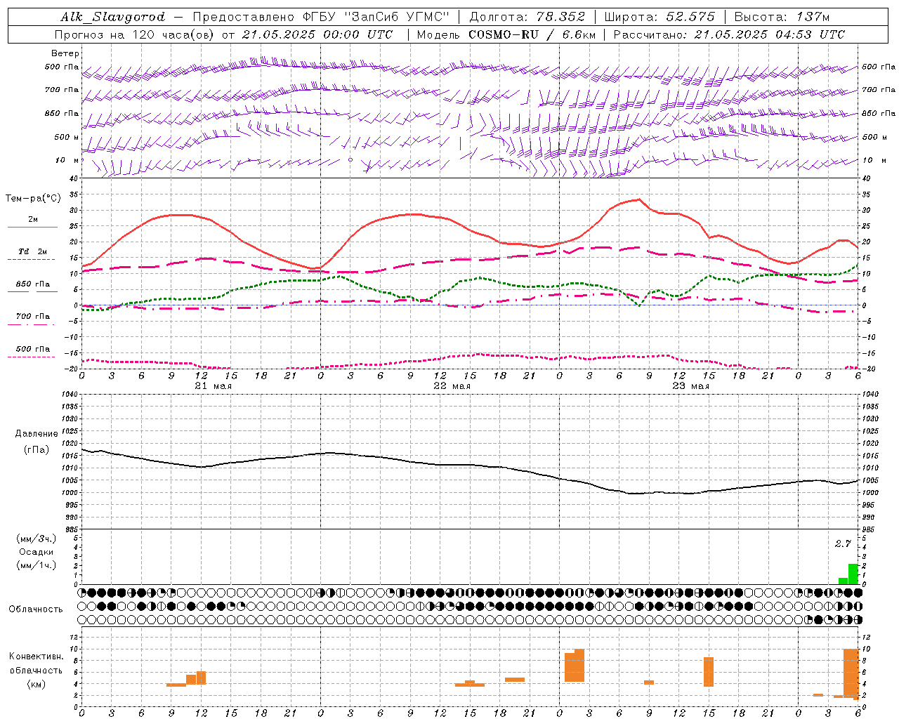Click the start time 21.05.2025 00:00 UTC
The width and height of the screenshot is (899, 719).
317,34
